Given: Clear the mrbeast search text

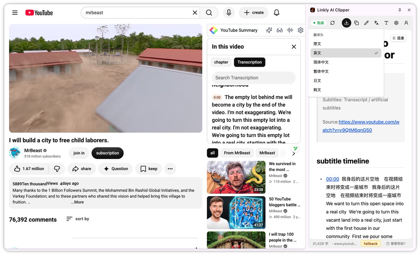Looking at the screenshot, I should (x=195, y=13).
